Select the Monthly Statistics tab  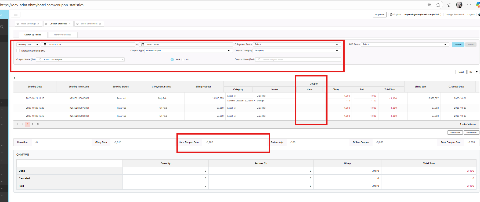tap(63, 35)
